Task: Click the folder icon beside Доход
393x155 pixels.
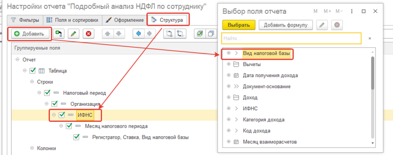Action: (236, 98)
